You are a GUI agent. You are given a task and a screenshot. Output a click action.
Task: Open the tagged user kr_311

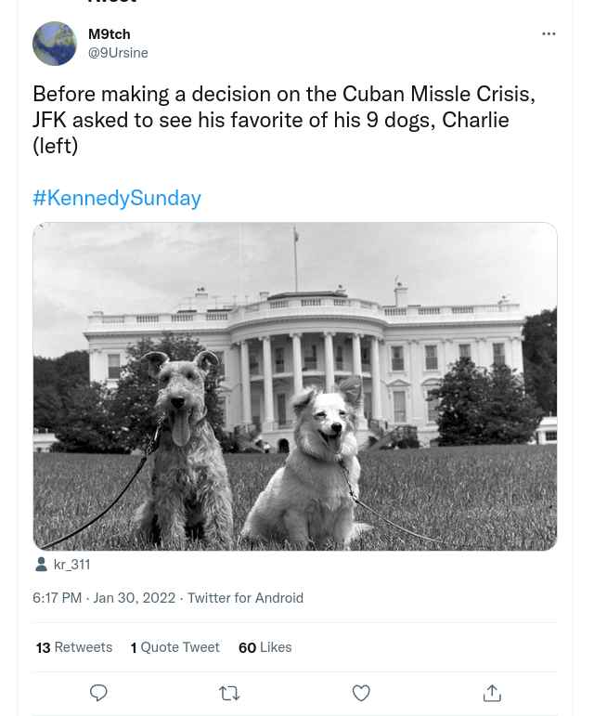tap(72, 565)
